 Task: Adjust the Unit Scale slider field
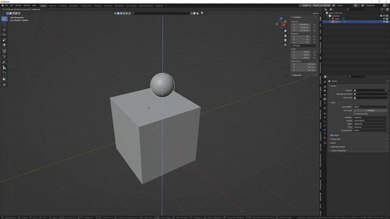(370, 111)
